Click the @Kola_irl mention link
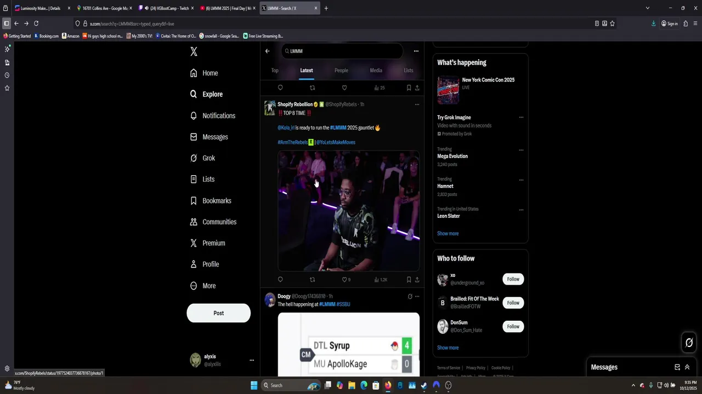Screen dimensions: 702x394 pyautogui.click(x=286, y=128)
